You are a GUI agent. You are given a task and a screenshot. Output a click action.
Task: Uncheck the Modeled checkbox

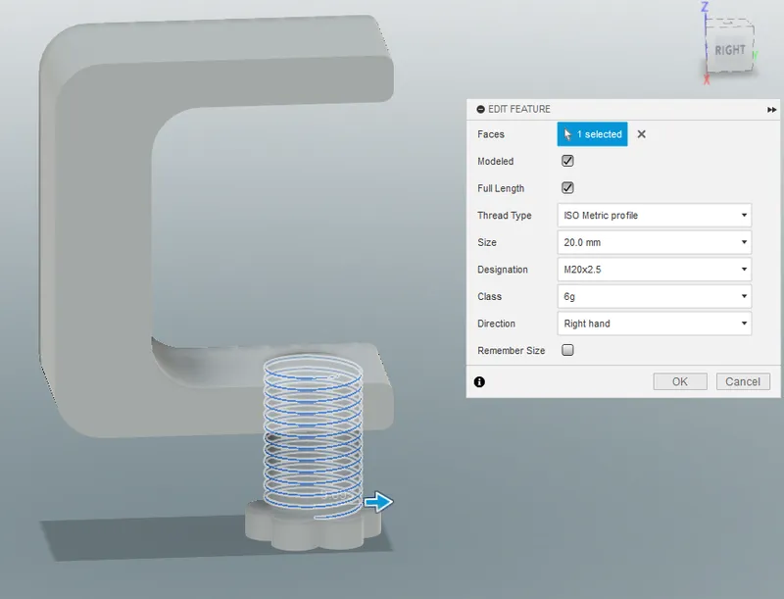pyautogui.click(x=567, y=161)
